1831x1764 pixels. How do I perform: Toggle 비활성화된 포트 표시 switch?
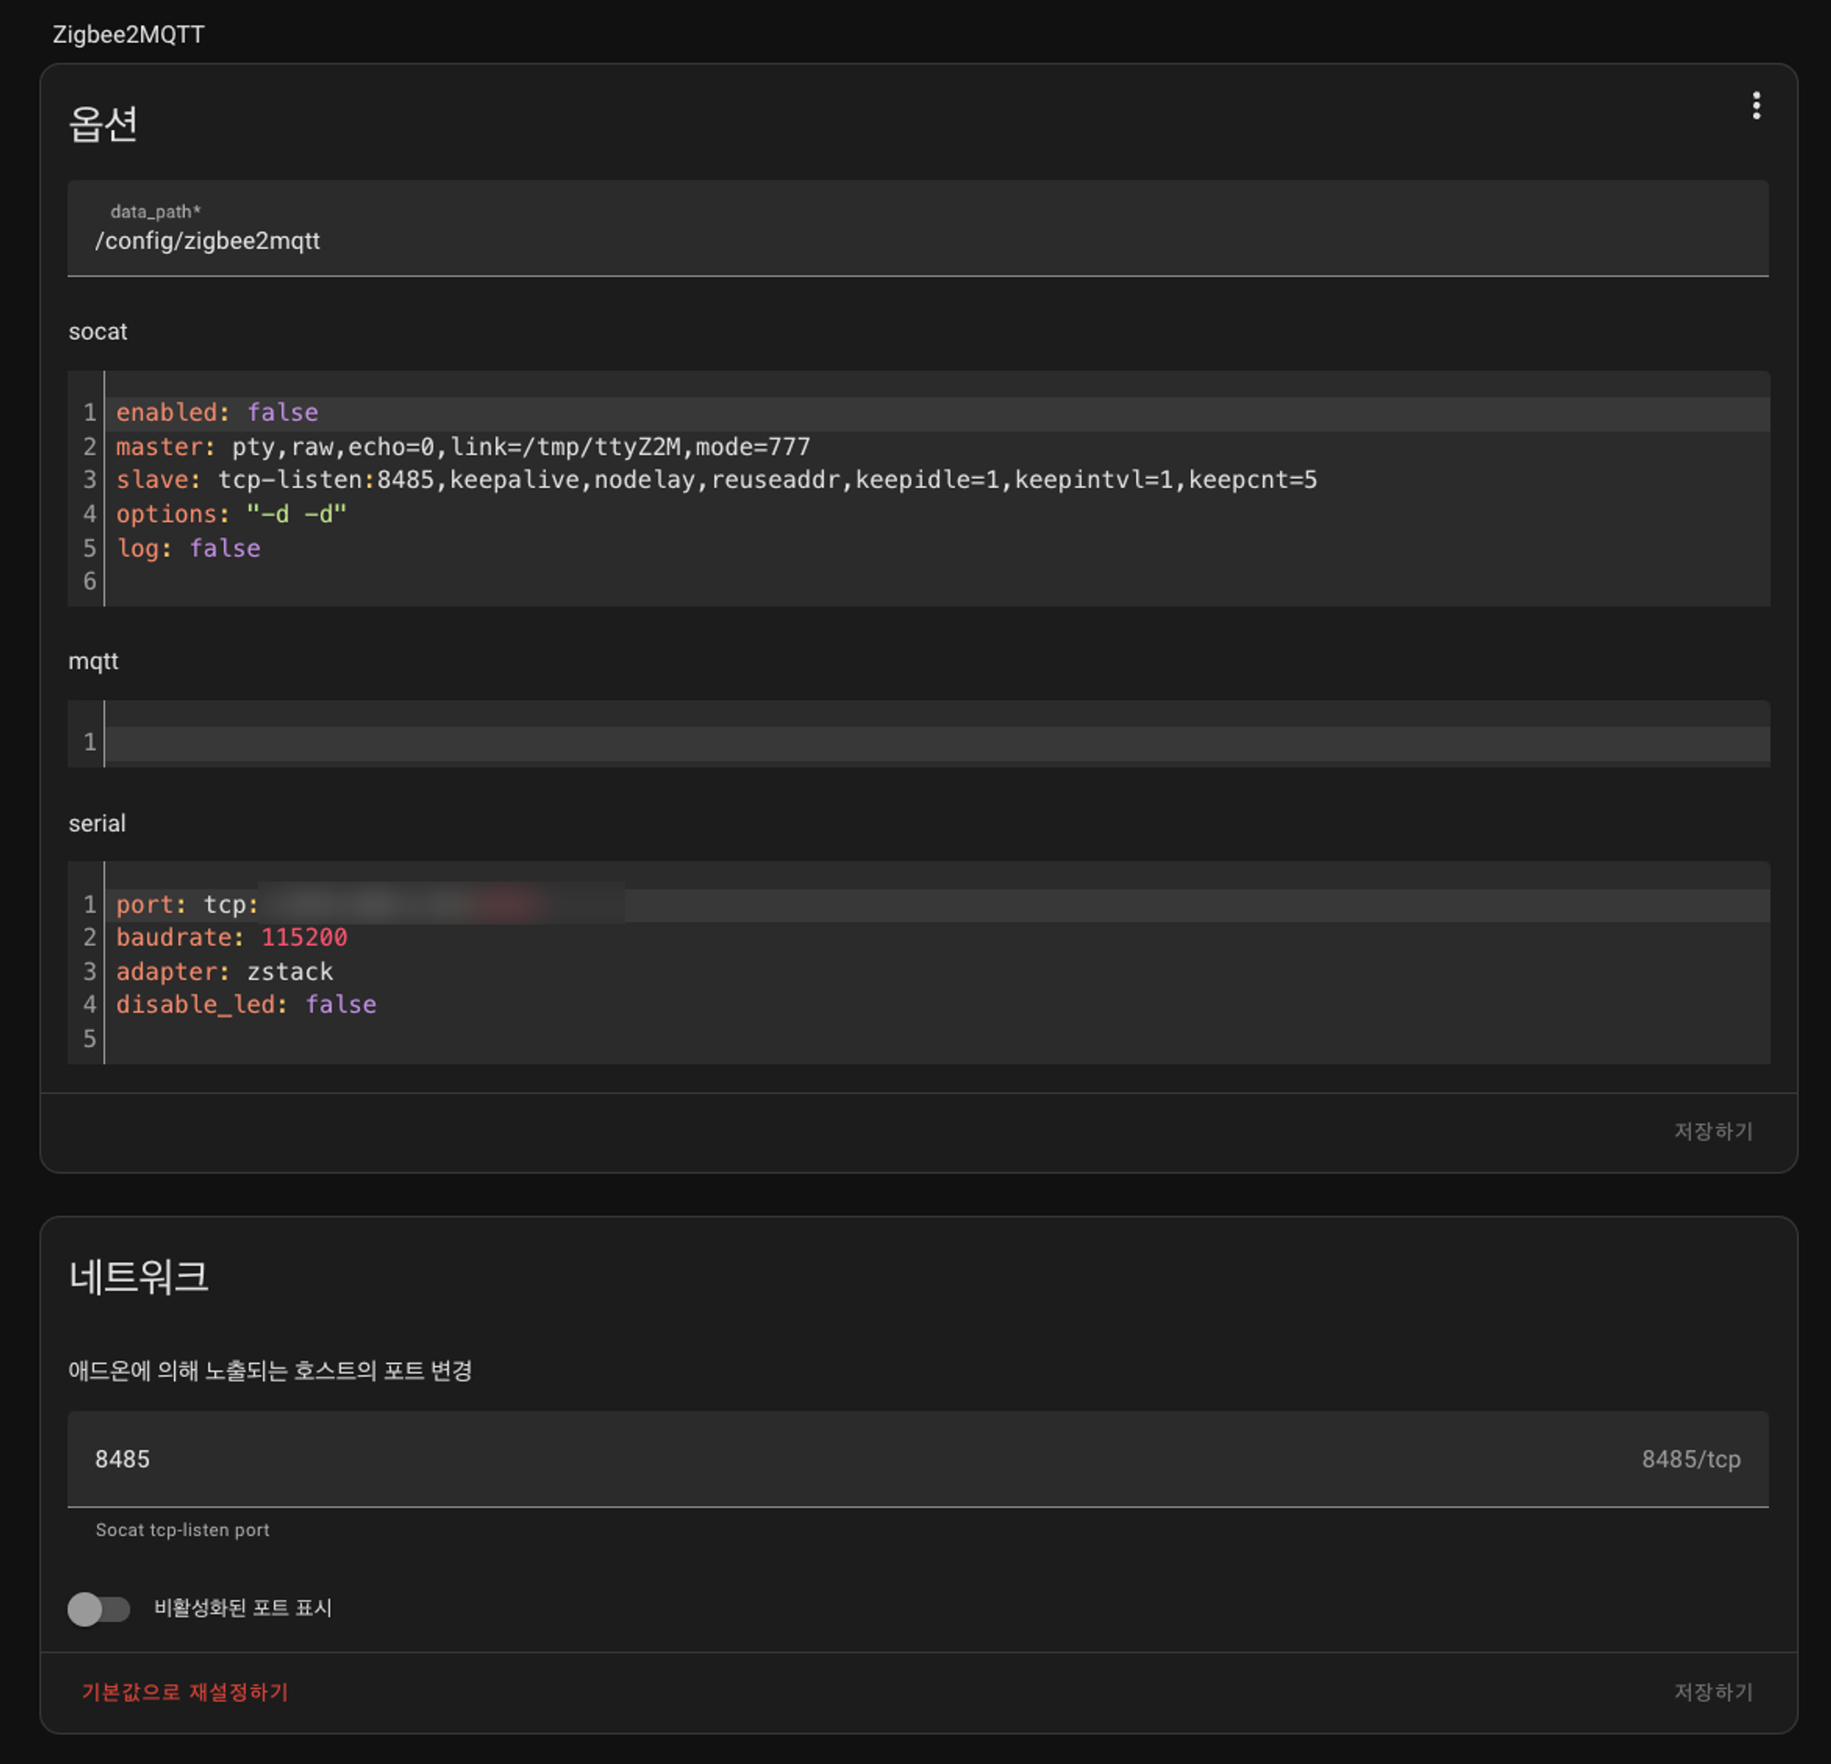[99, 1608]
